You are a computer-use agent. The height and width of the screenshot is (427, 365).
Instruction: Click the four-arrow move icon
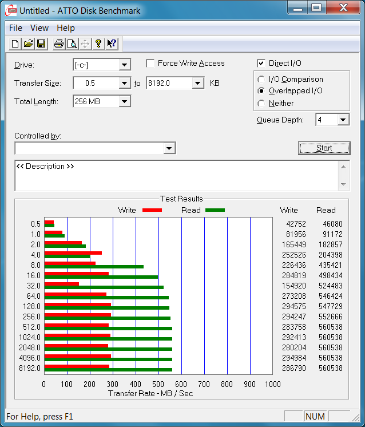coord(85,44)
